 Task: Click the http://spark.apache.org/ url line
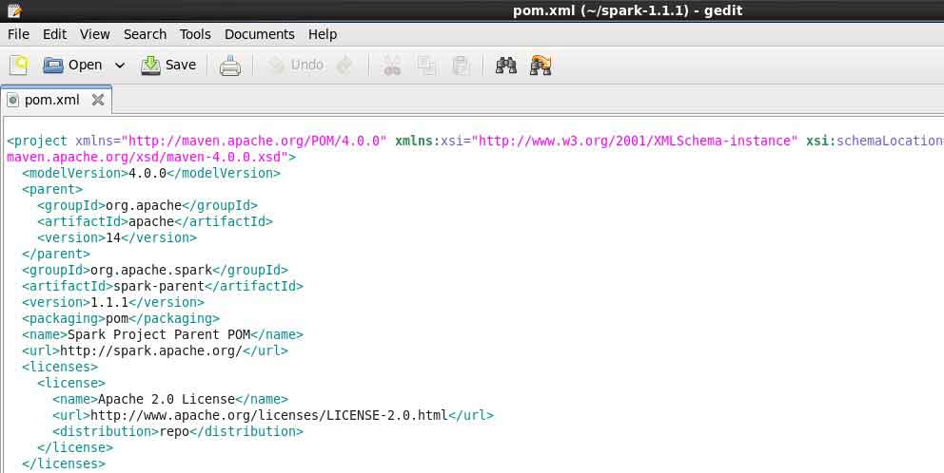[x=155, y=351]
